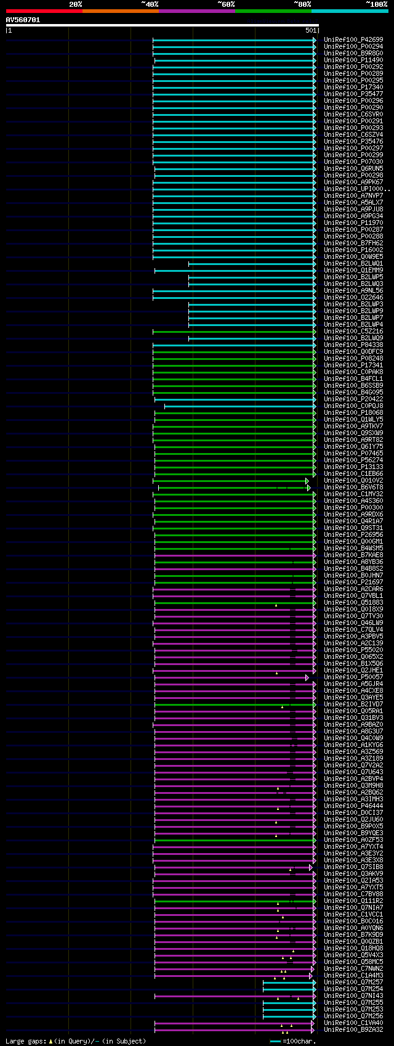The width and height of the screenshot is (394, 1046).
Task: Click the green ~80% identity legend bar
Action: coord(273,10)
